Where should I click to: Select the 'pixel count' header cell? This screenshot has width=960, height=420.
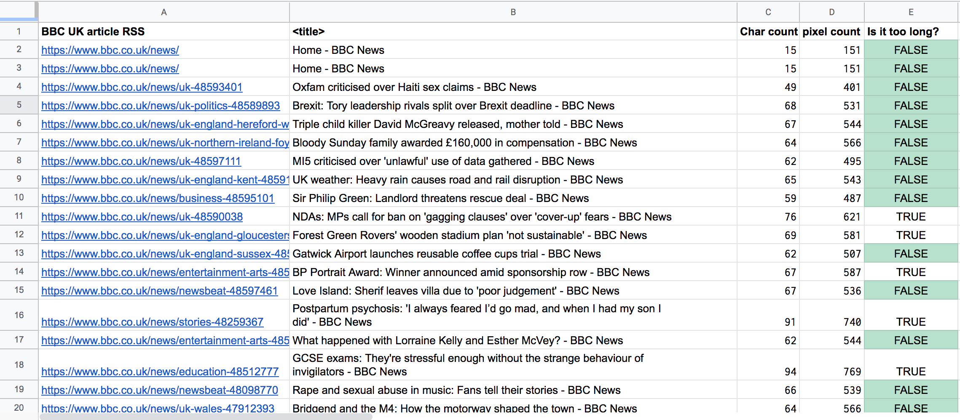click(x=831, y=32)
